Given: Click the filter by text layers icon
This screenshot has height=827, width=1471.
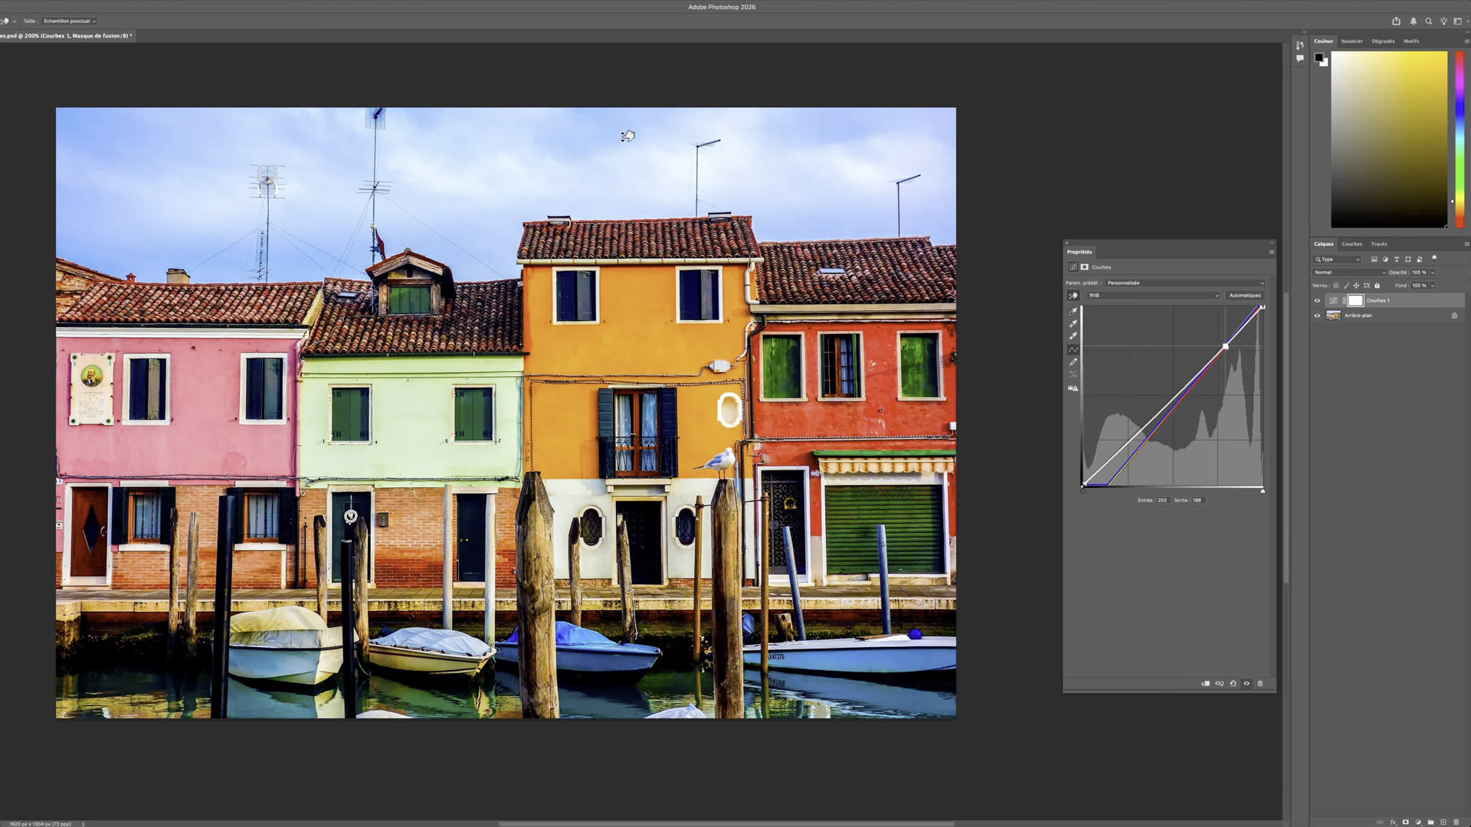Looking at the screenshot, I should pyautogui.click(x=1397, y=260).
